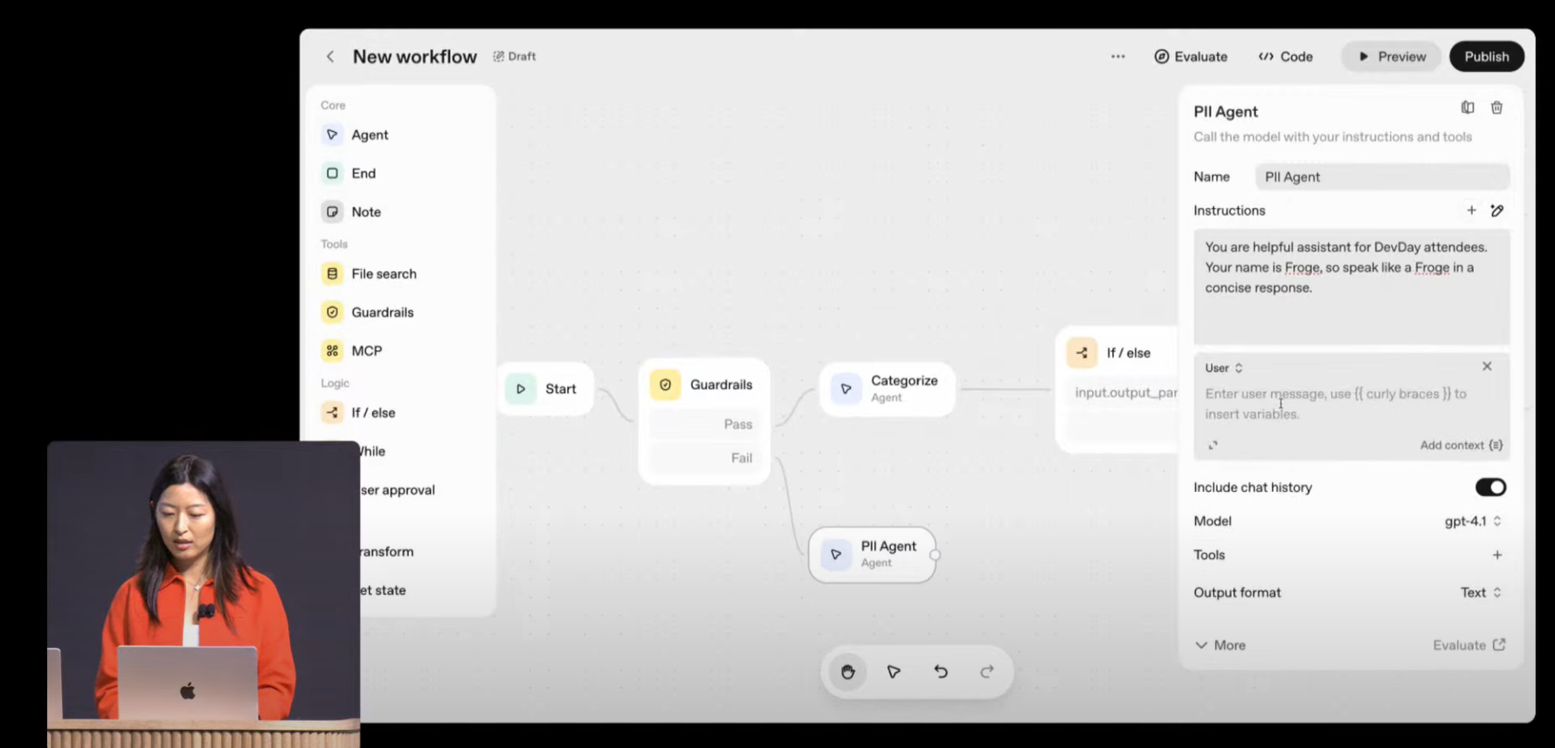Open the Output format Text dropdown
Viewport: 1555px width, 748px height.
coord(1481,592)
